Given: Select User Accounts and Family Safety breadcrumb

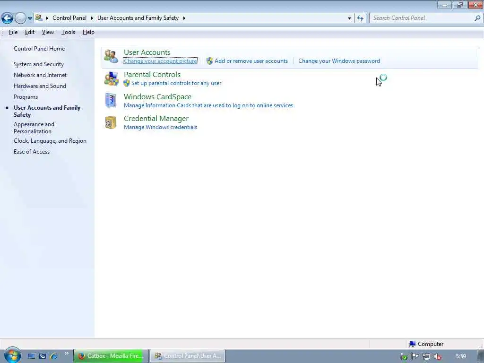Looking at the screenshot, I should pyautogui.click(x=138, y=18).
